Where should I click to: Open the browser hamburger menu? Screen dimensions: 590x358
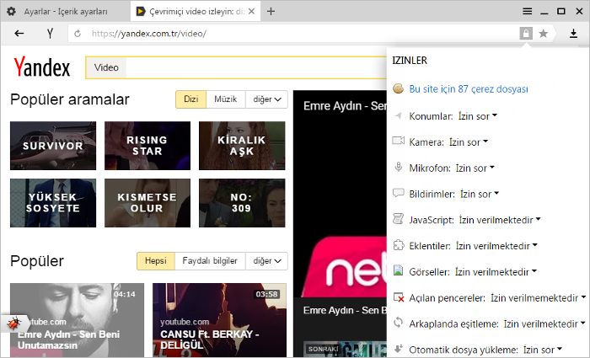pos(527,11)
